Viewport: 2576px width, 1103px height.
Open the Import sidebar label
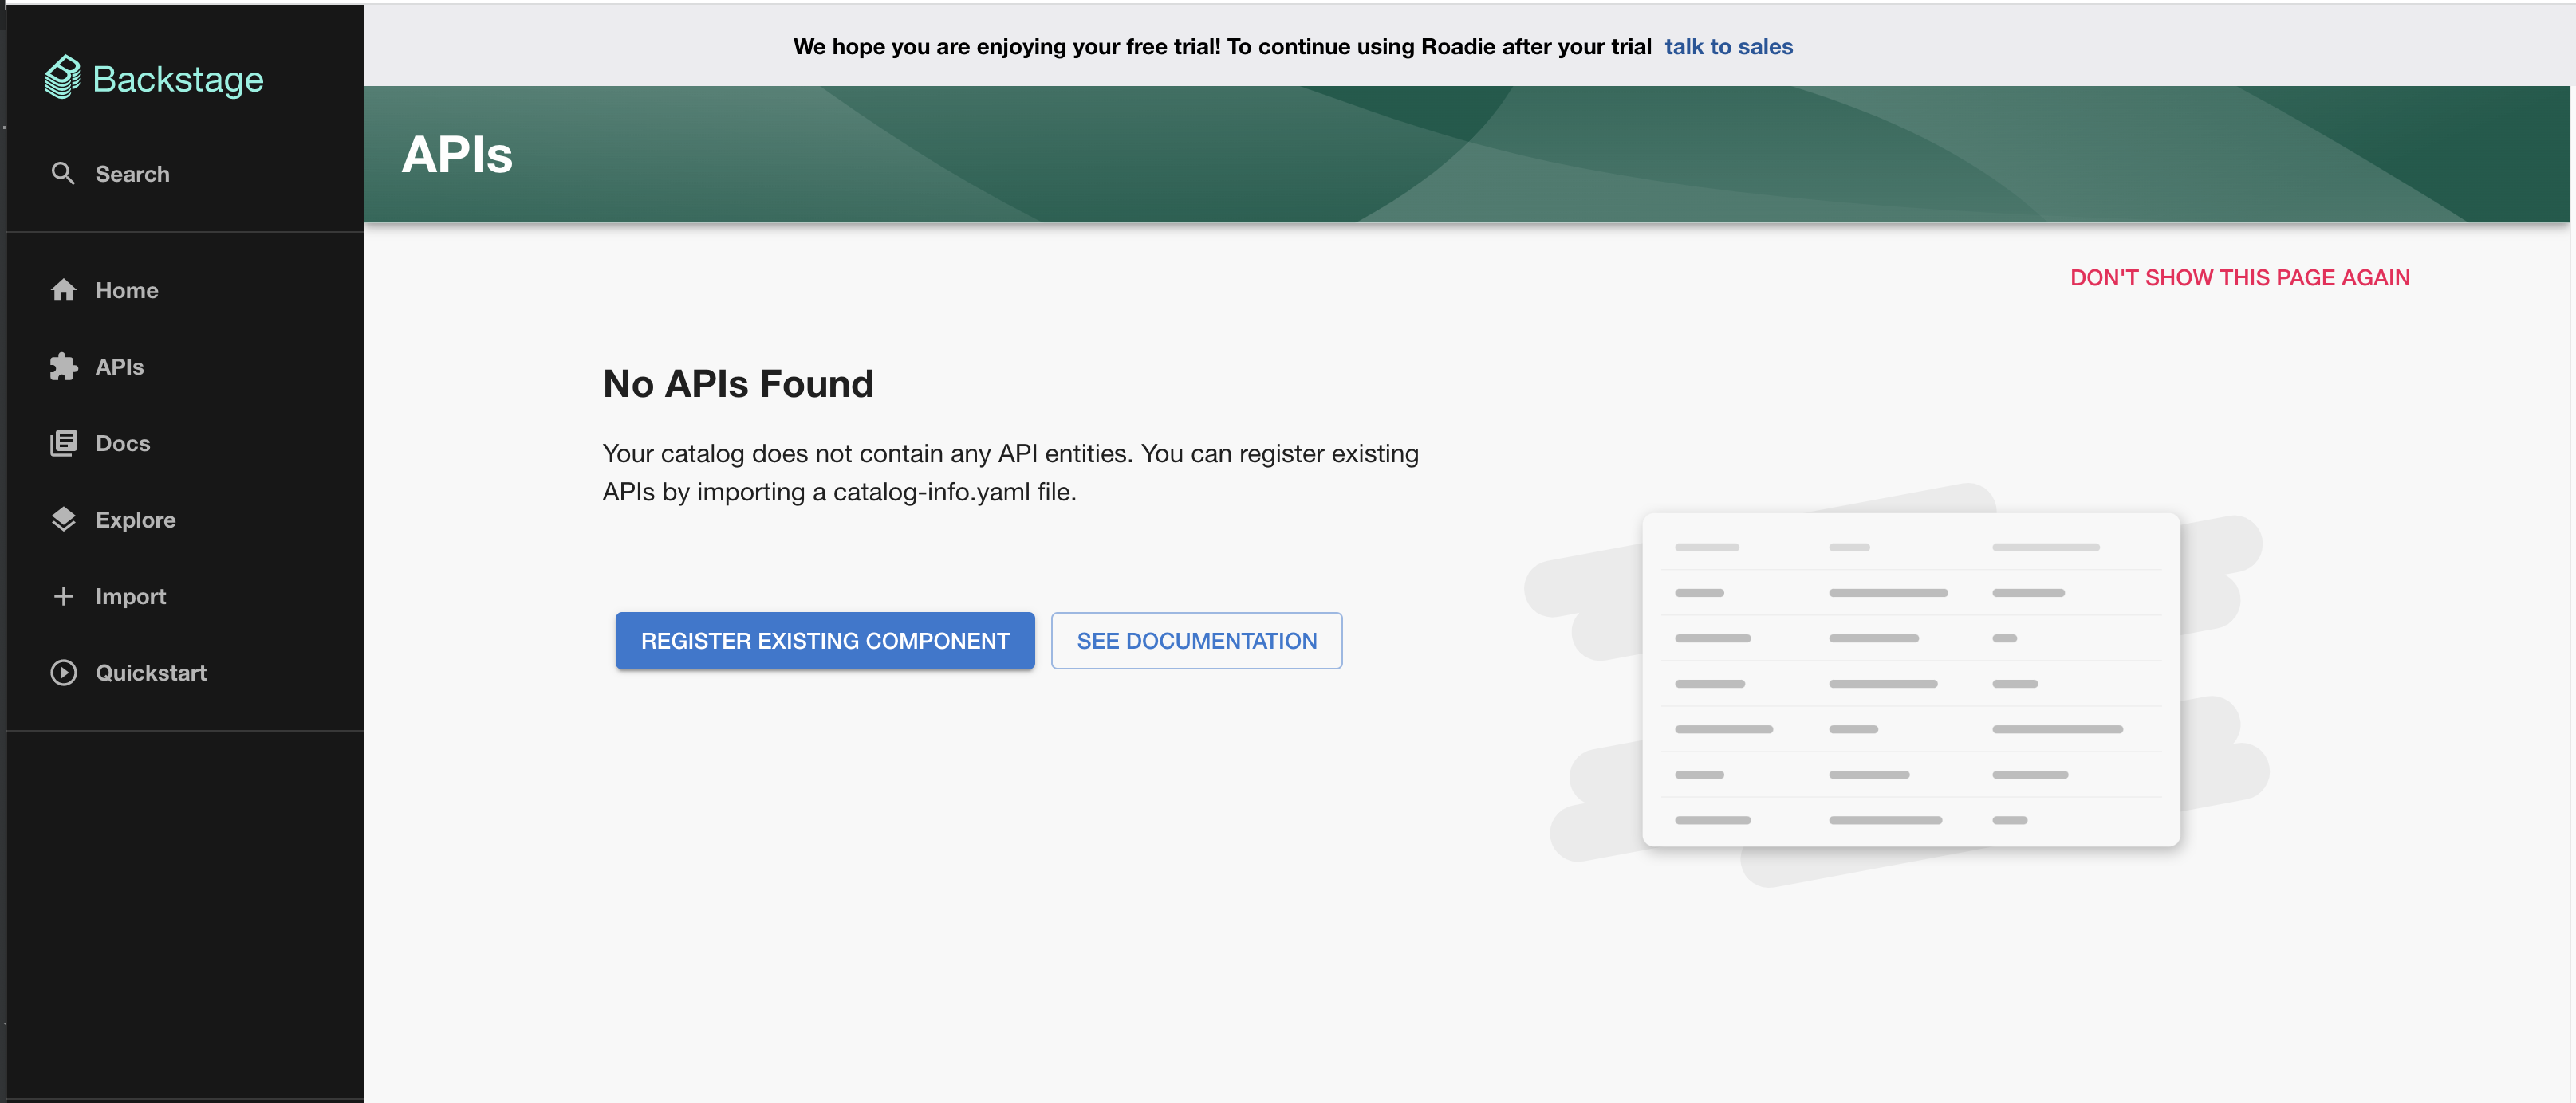pyautogui.click(x=130, y=596)
